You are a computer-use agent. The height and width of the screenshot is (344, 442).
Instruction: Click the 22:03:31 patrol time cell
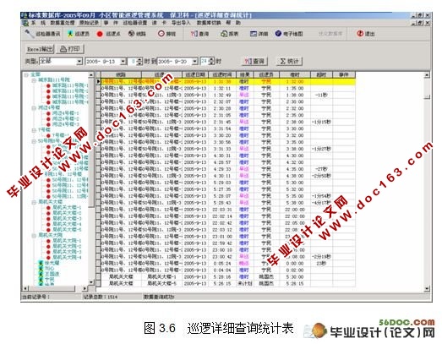(x=222, y=210)
